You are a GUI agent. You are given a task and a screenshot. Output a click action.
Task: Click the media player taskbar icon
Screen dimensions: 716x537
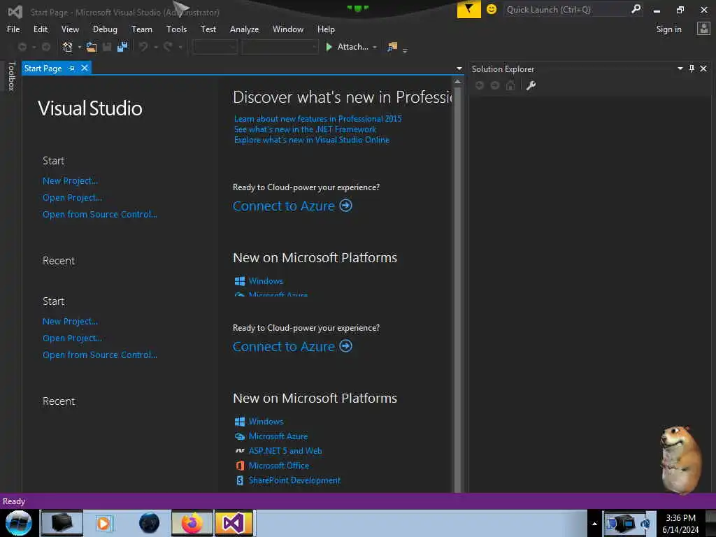click(103, 523)
